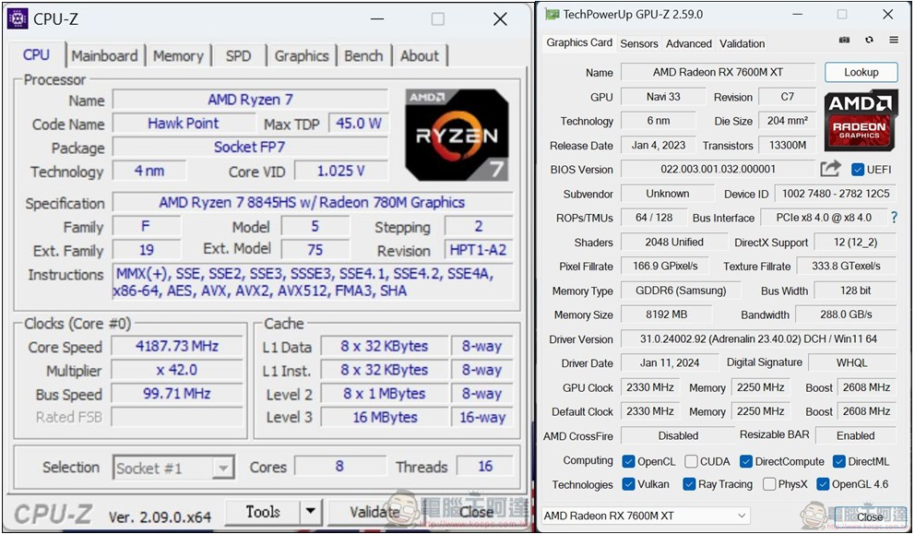Switch to GPU-Z Sensors tab

(x=639, y=43)
